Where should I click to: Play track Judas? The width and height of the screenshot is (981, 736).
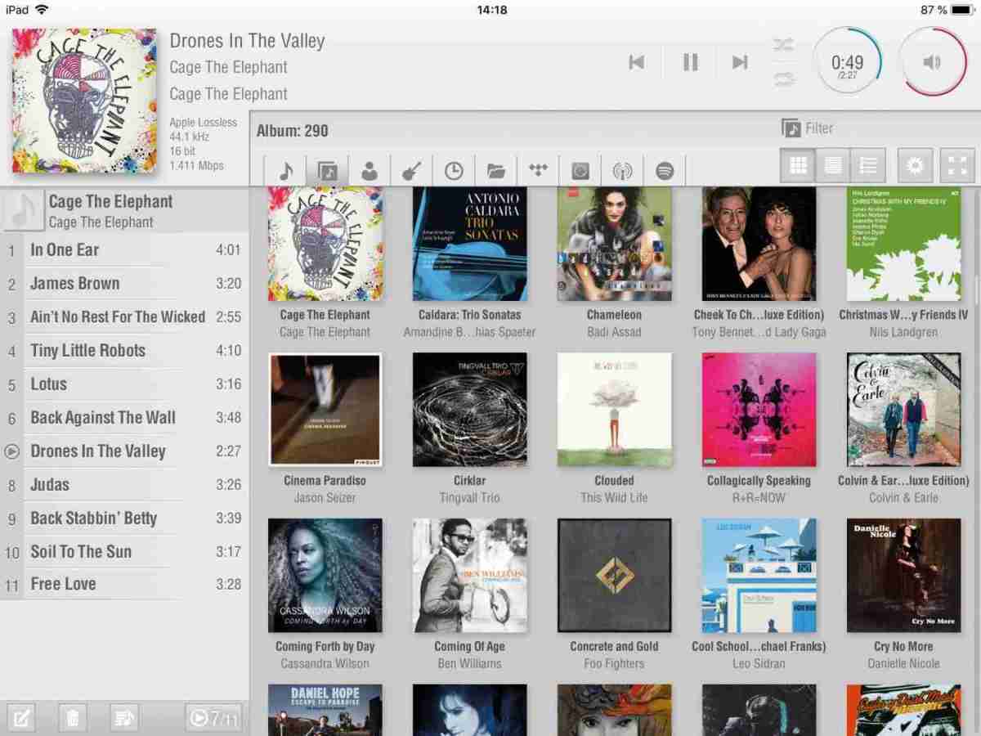[124, 485]
